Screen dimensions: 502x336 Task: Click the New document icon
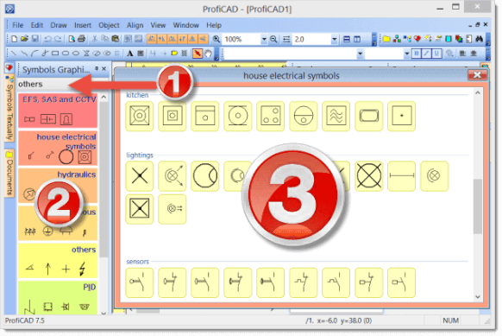14,39
